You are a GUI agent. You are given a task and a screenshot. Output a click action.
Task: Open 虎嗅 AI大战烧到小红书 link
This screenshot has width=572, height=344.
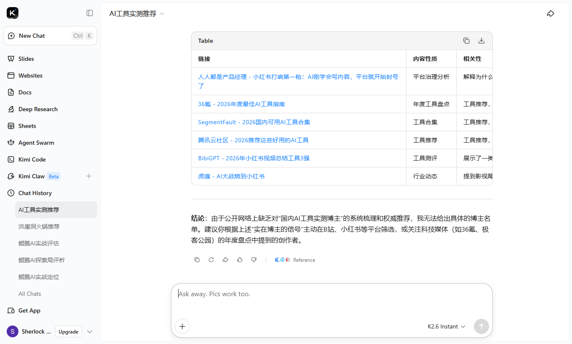231,176
